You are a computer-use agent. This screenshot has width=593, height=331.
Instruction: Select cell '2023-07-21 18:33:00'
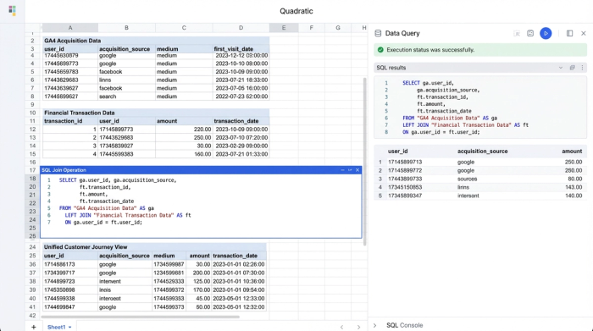[x=241, y=80]
